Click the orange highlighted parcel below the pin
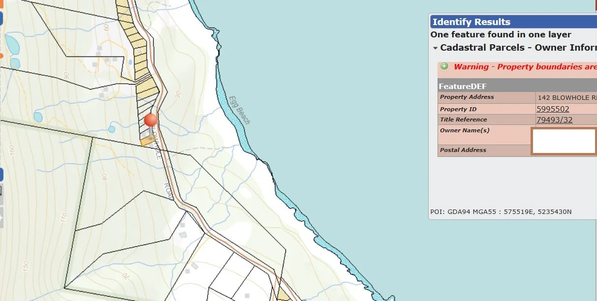Image resolution: width=597 pixels, height=301 pixels. click(x=147, y=142)
